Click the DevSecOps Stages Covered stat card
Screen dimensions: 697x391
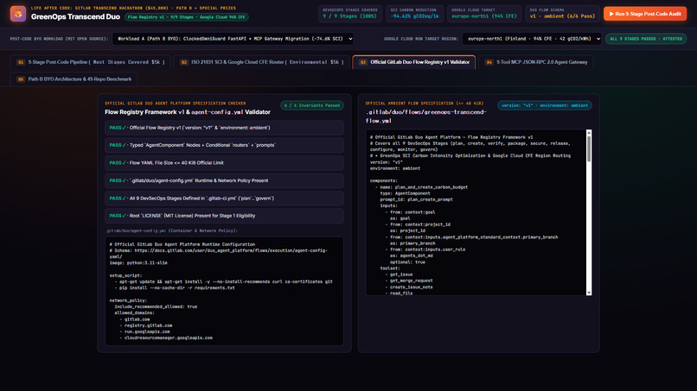click(x=350, y=13)
